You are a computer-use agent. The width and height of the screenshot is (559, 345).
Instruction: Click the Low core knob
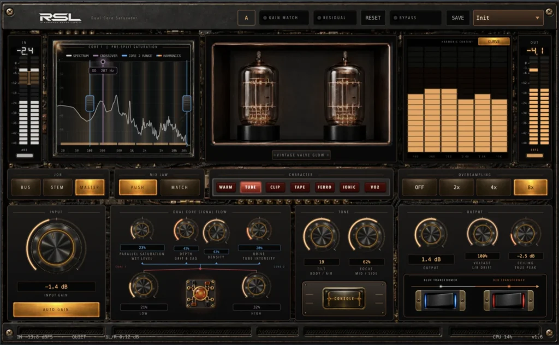[144, 286]
